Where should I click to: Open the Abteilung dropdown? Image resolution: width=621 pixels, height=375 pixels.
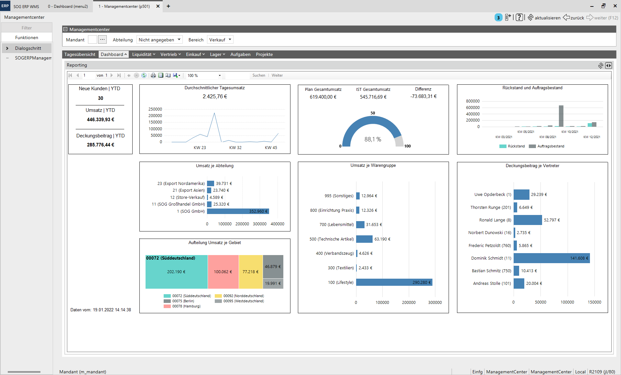coord(159,40)
